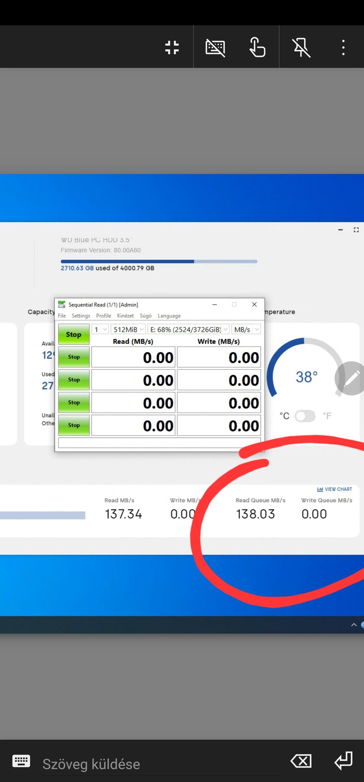The width and height of the screenshot is (364, 782).
Task: Click the large top Stop button
Action: (74, 334)
